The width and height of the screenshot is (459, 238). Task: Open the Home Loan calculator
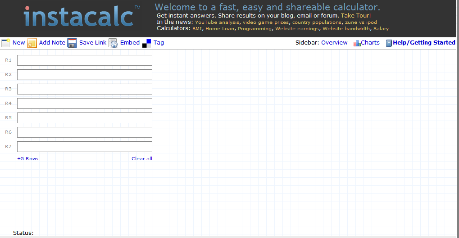click(x=220, y=29)
